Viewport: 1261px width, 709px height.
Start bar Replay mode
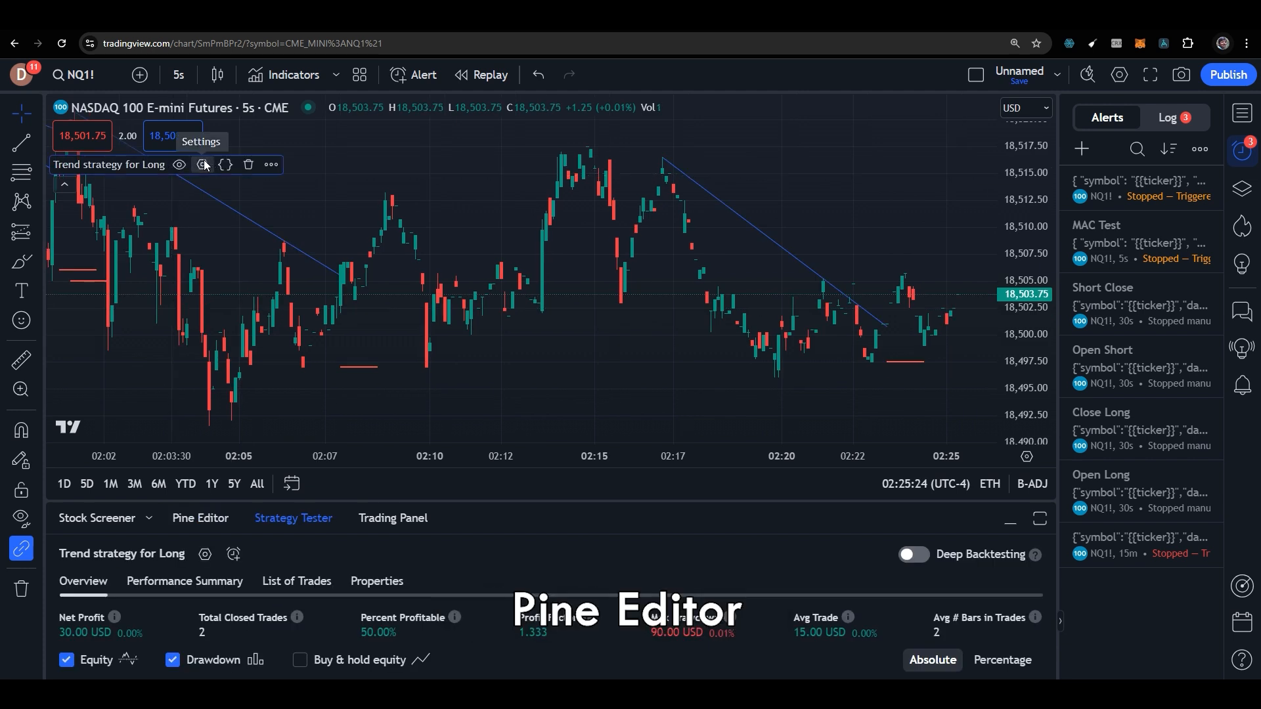(481, 75)
